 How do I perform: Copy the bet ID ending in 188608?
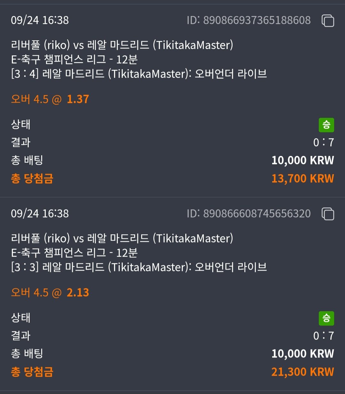(328, 20)
